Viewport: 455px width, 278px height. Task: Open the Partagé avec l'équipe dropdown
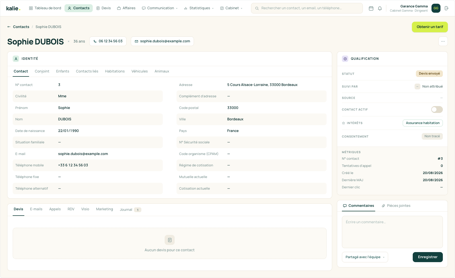click(365, 257)
